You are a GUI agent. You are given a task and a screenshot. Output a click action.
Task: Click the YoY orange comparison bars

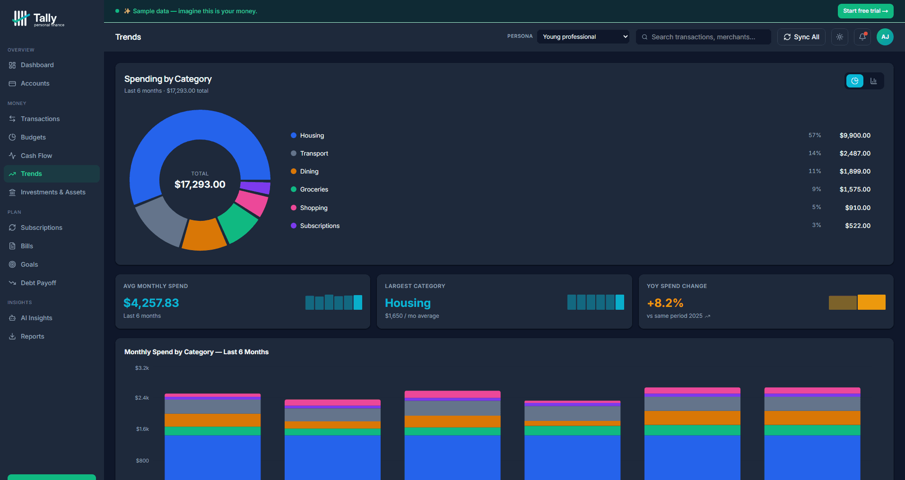point(857,302)
